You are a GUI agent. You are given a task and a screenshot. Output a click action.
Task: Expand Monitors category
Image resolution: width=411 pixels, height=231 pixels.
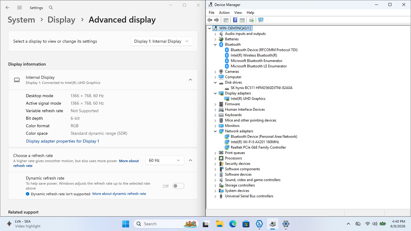pos(215,126)
